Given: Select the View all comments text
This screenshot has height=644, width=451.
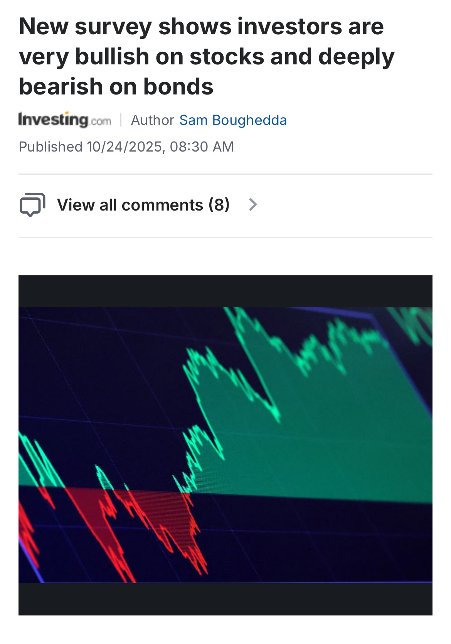Looking at the screenshot, I should click(130, 205).
